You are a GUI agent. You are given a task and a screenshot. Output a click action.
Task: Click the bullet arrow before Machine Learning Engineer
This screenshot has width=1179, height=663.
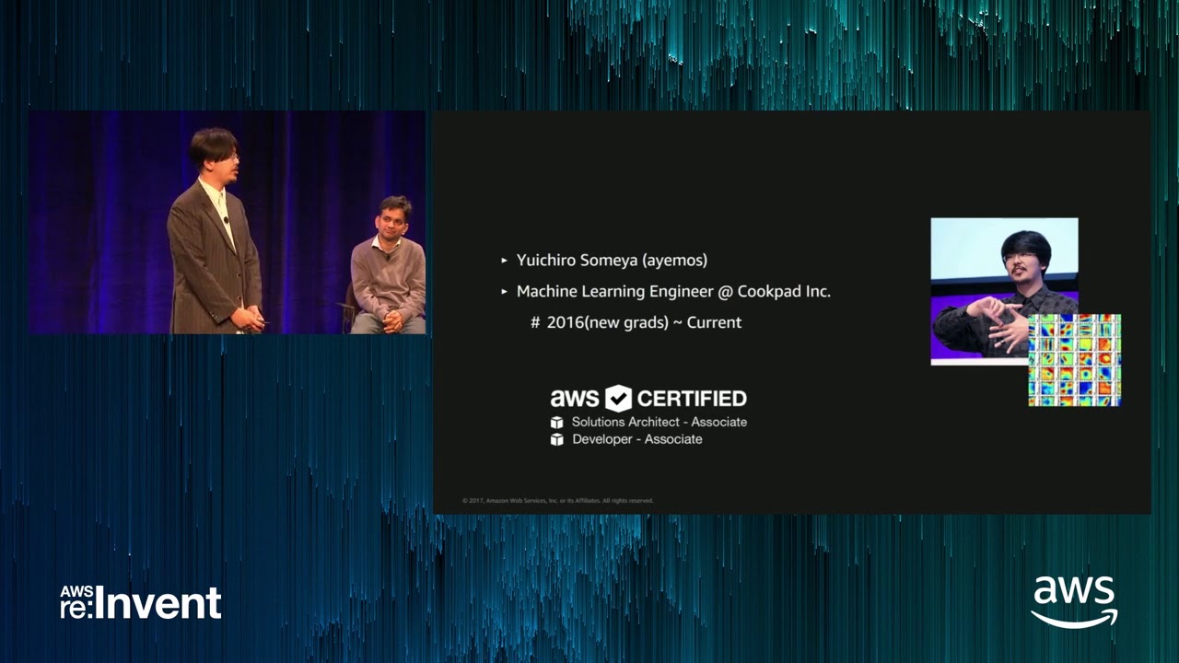(x=504, y=291)
